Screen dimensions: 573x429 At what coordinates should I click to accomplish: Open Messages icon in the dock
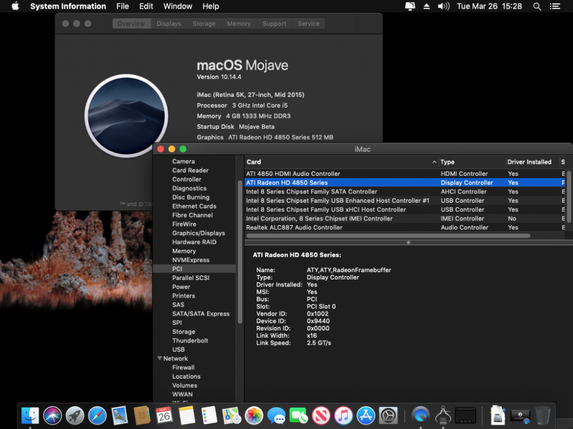coord(276,416)
